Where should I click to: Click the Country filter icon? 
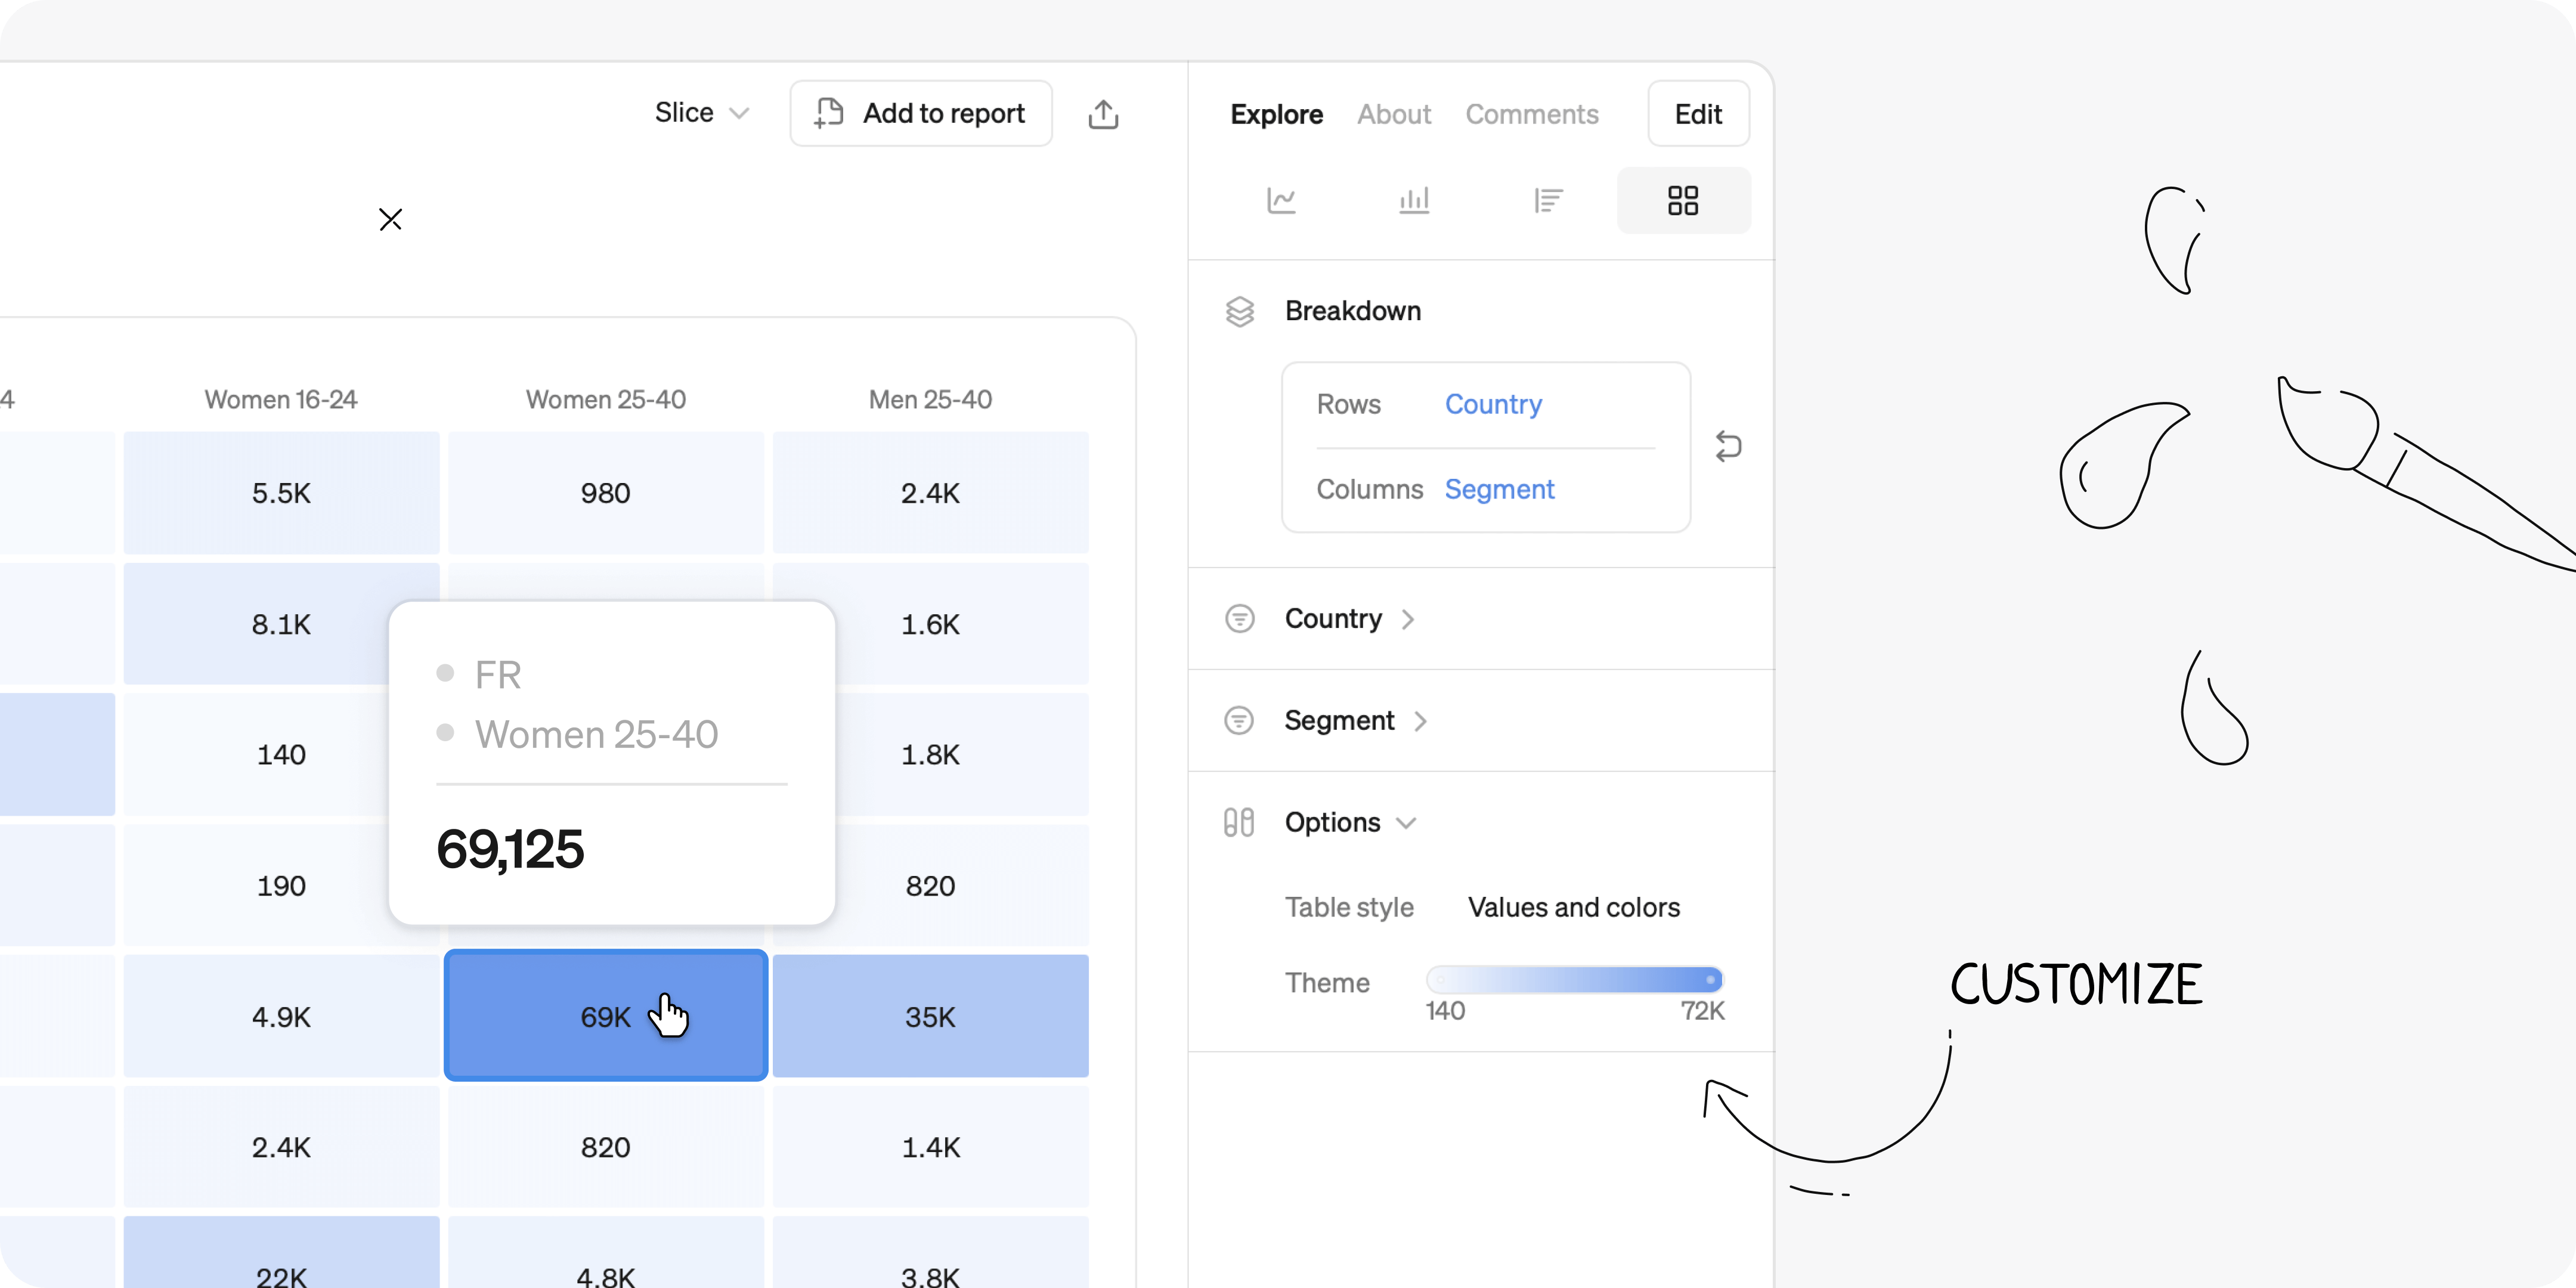[x=1240, y=619]
